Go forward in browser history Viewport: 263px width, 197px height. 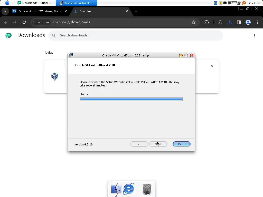[15, 22]
